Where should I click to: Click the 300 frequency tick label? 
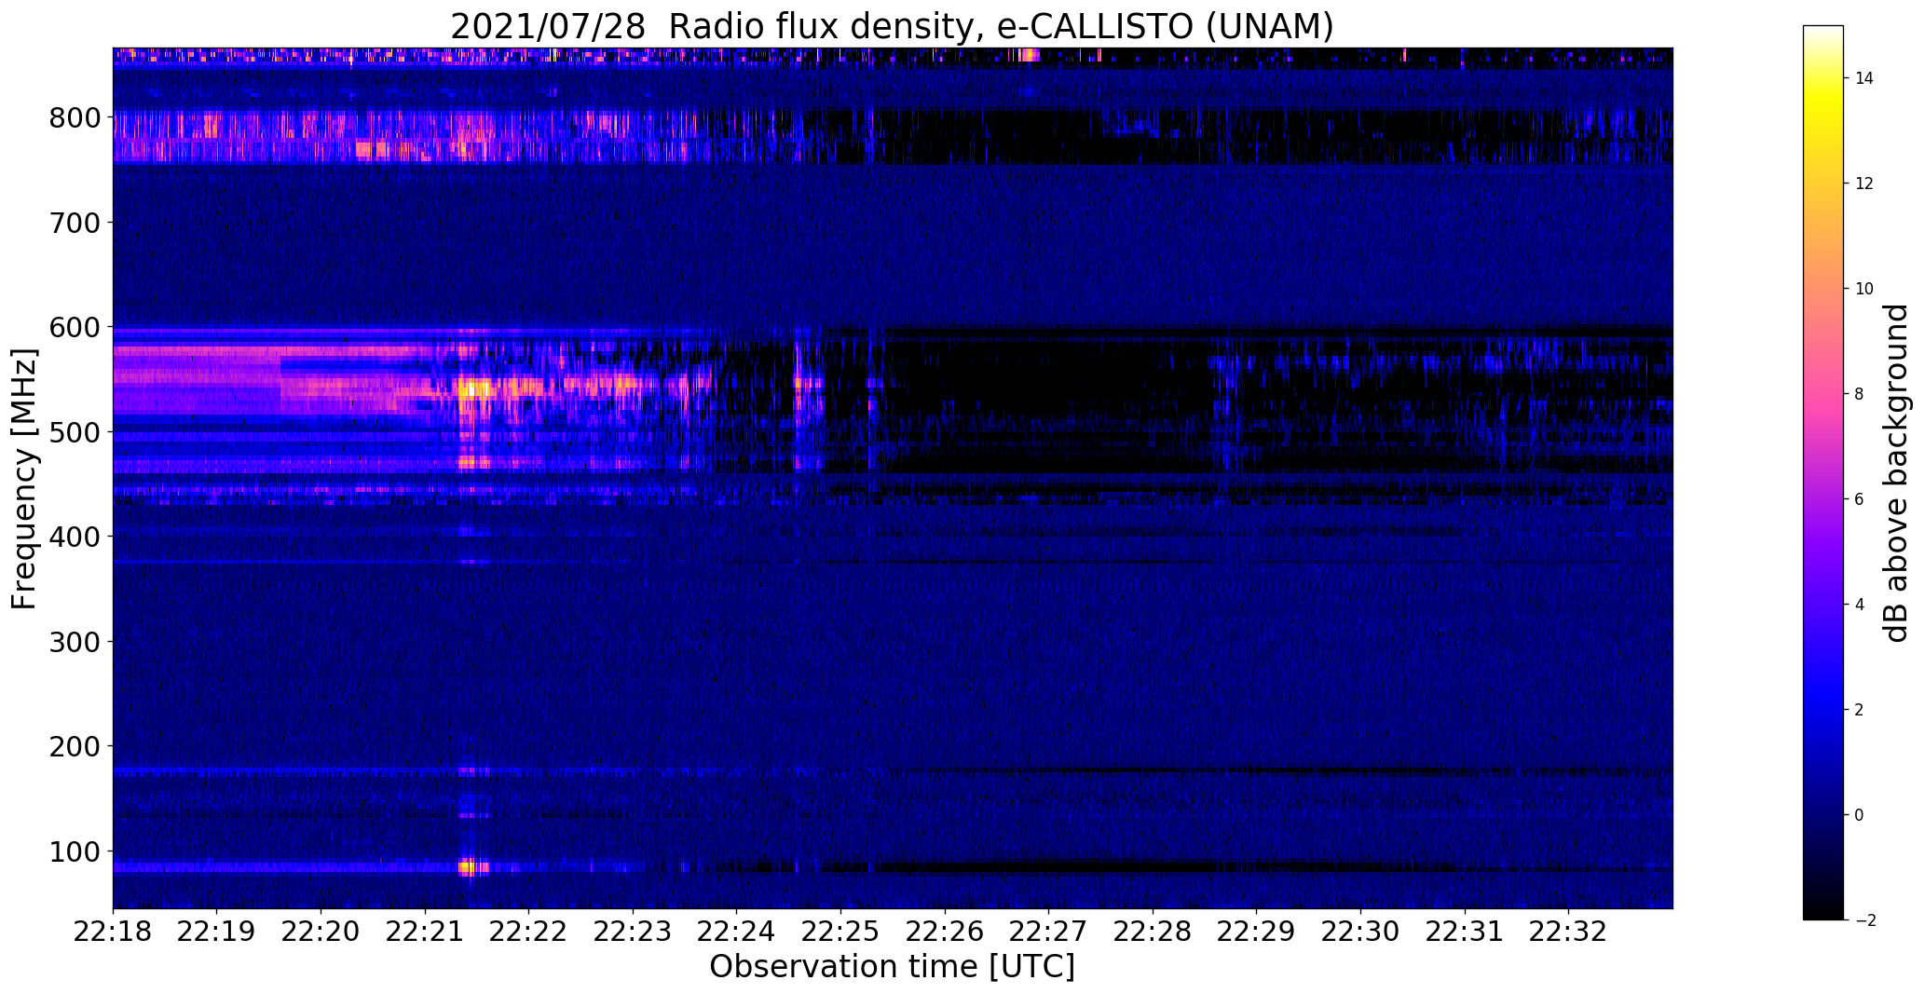click(75, 642)
